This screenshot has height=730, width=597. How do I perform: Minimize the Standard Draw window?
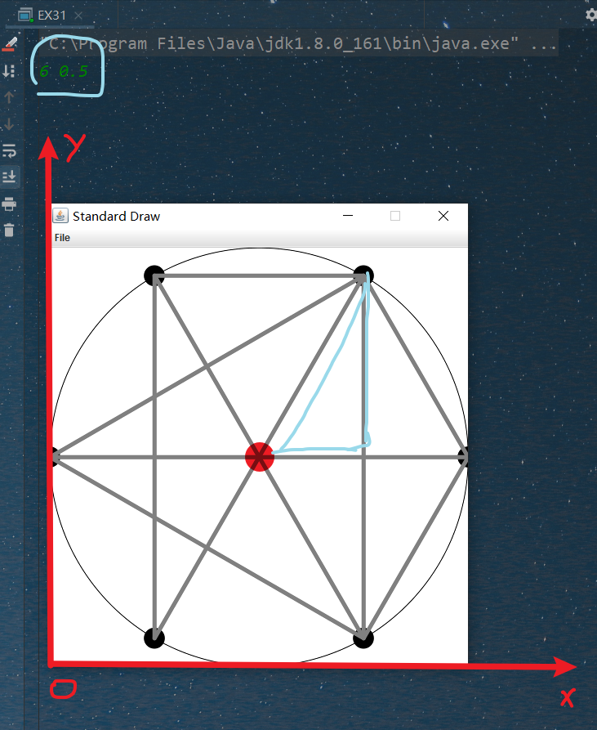click(348, 216)
